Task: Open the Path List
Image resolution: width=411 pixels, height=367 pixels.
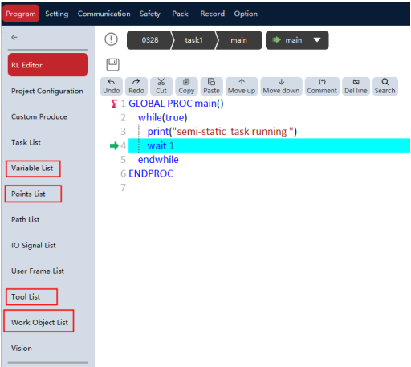Action: [26, 220]
